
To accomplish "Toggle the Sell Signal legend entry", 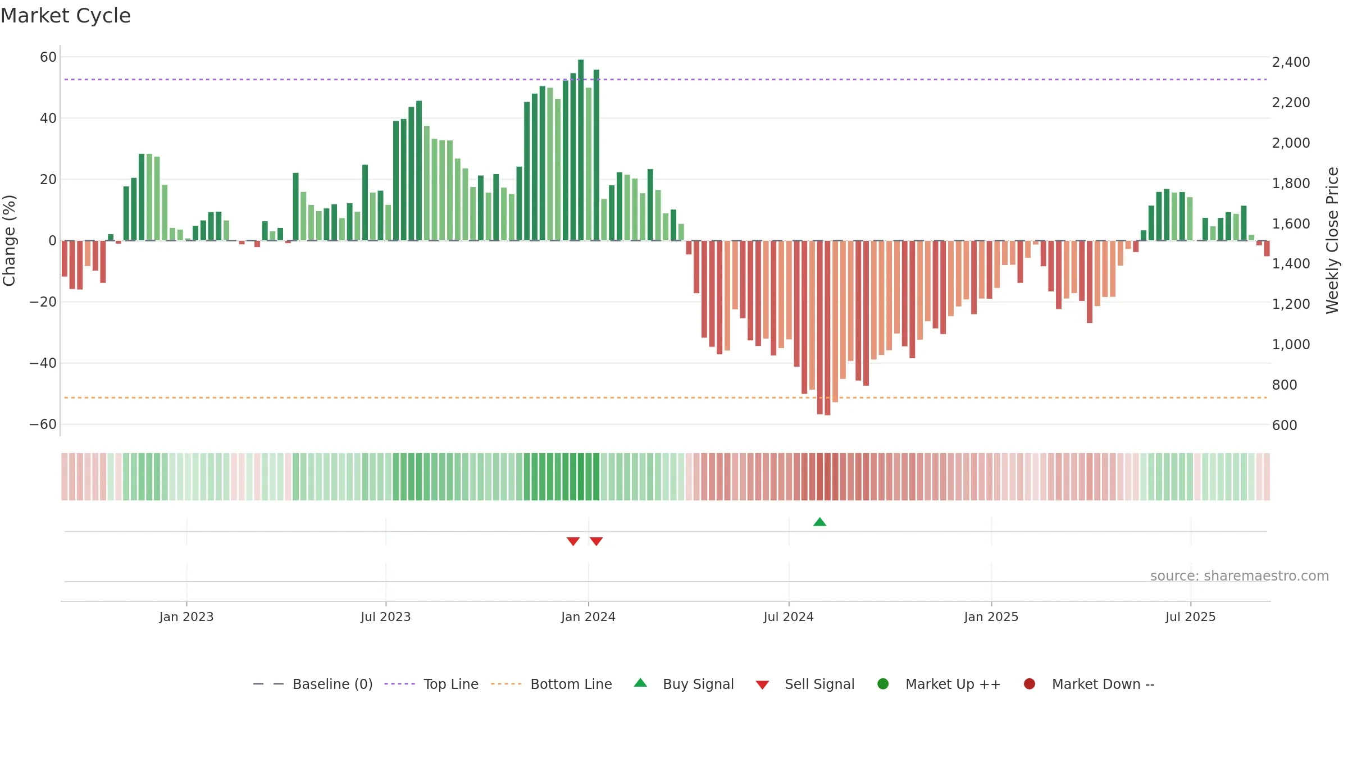I will coord(805,684).
